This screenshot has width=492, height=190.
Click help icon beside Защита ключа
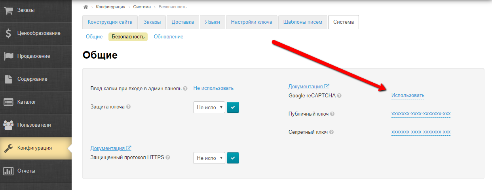(x=128, y=106)
